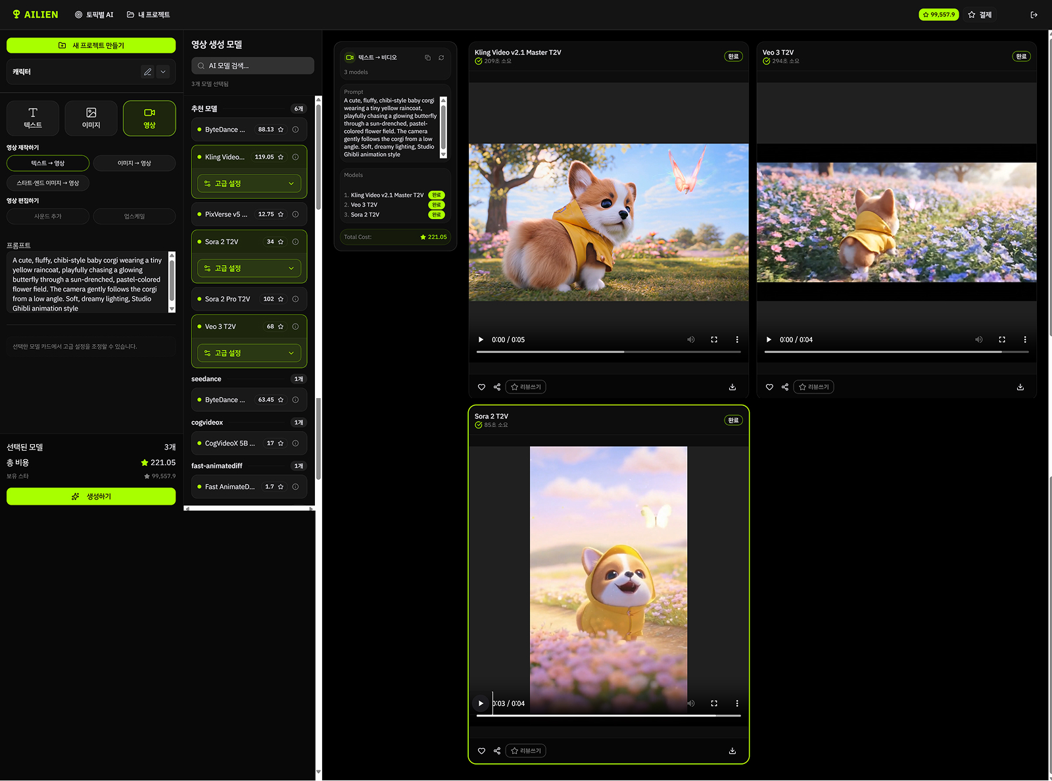Download the Kling Video v2.1 Master video
This screenshot has height=781, width=1052.
click(x=732, y=387)
